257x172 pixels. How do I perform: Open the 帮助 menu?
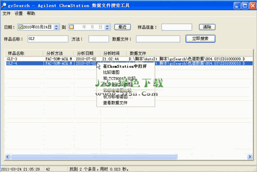point(31,13)
